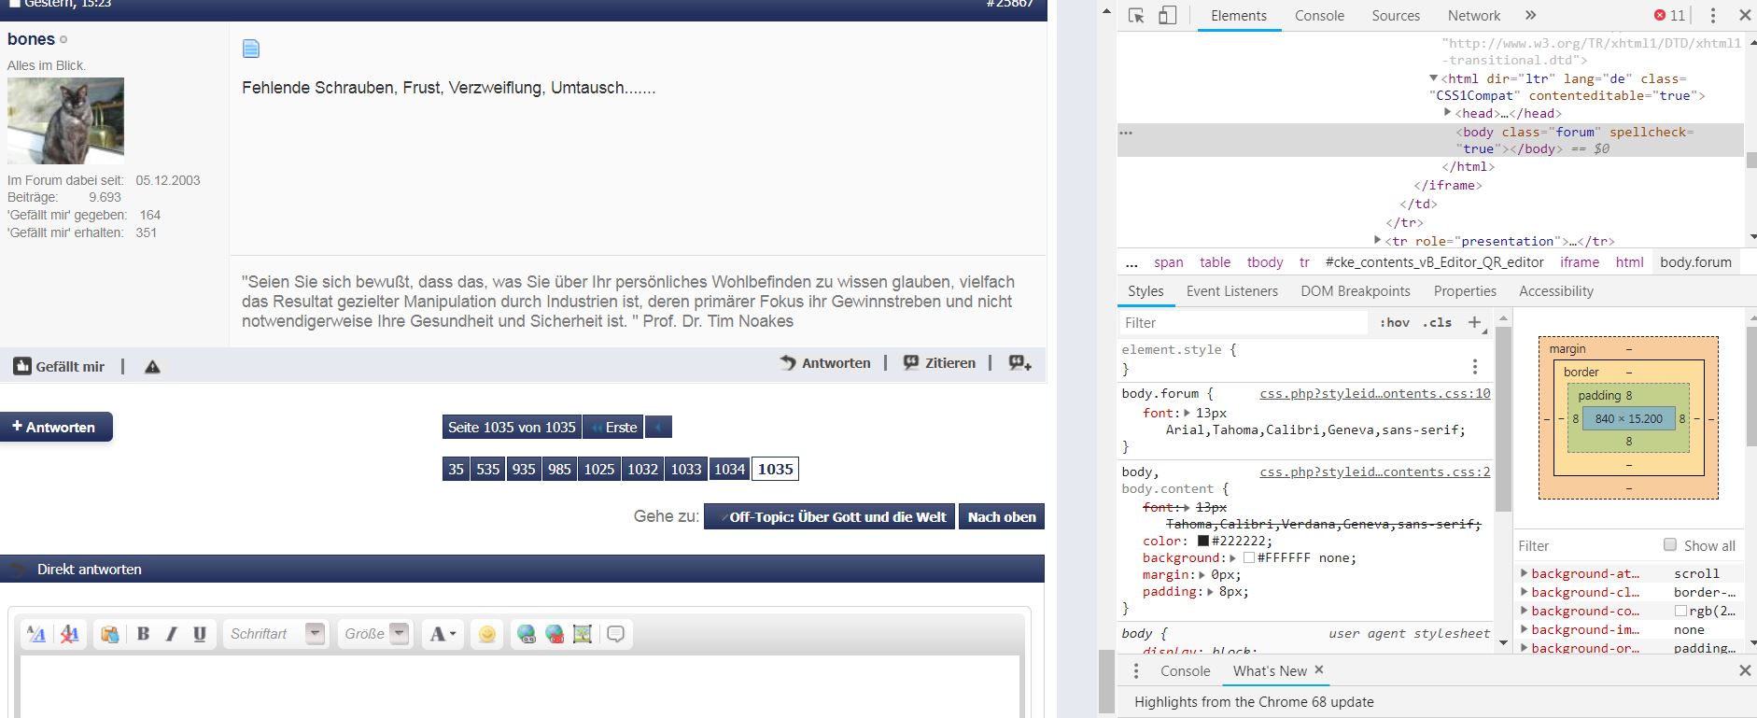The height and width of the screenshot is (718, 1757).
Task: Click the insert image icon in the editor
Action: click(583, 634)
